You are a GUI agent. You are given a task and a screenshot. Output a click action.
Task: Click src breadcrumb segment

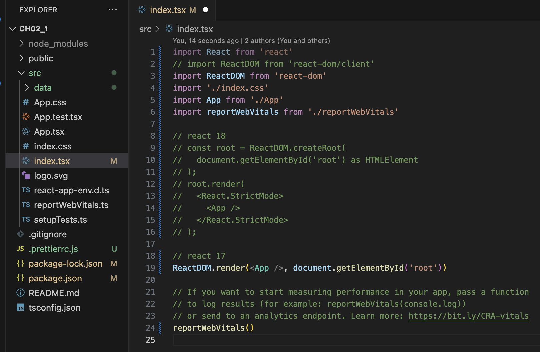(x=145, y=29)
